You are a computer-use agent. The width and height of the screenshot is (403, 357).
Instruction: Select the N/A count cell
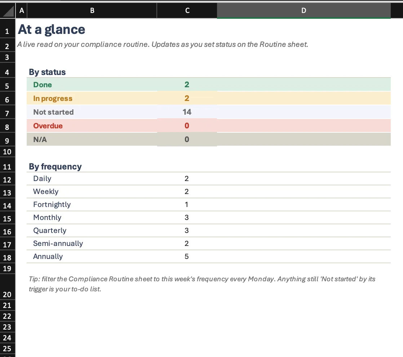point(187,140)
